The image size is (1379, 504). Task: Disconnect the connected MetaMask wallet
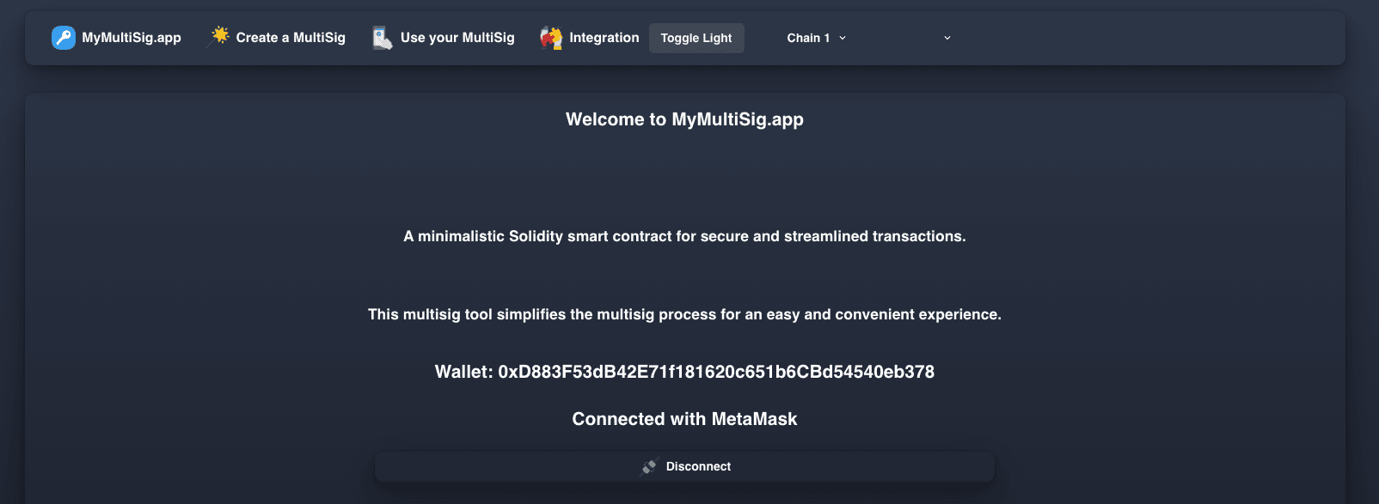pos(683,466)
